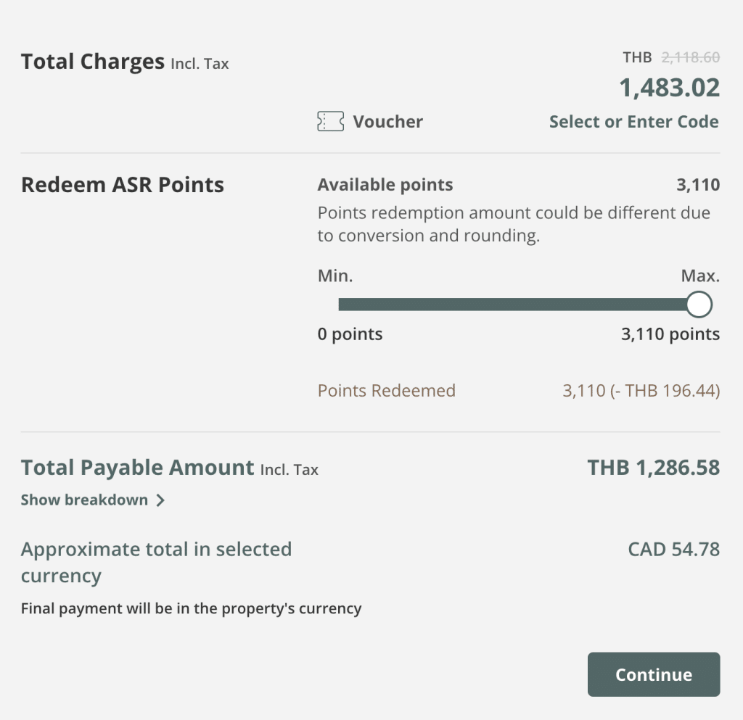Image resolution: width=743 pixels, height=720 pixels.
Task: Click the Points Redeemed label
Action: click(x=387, y=391)
